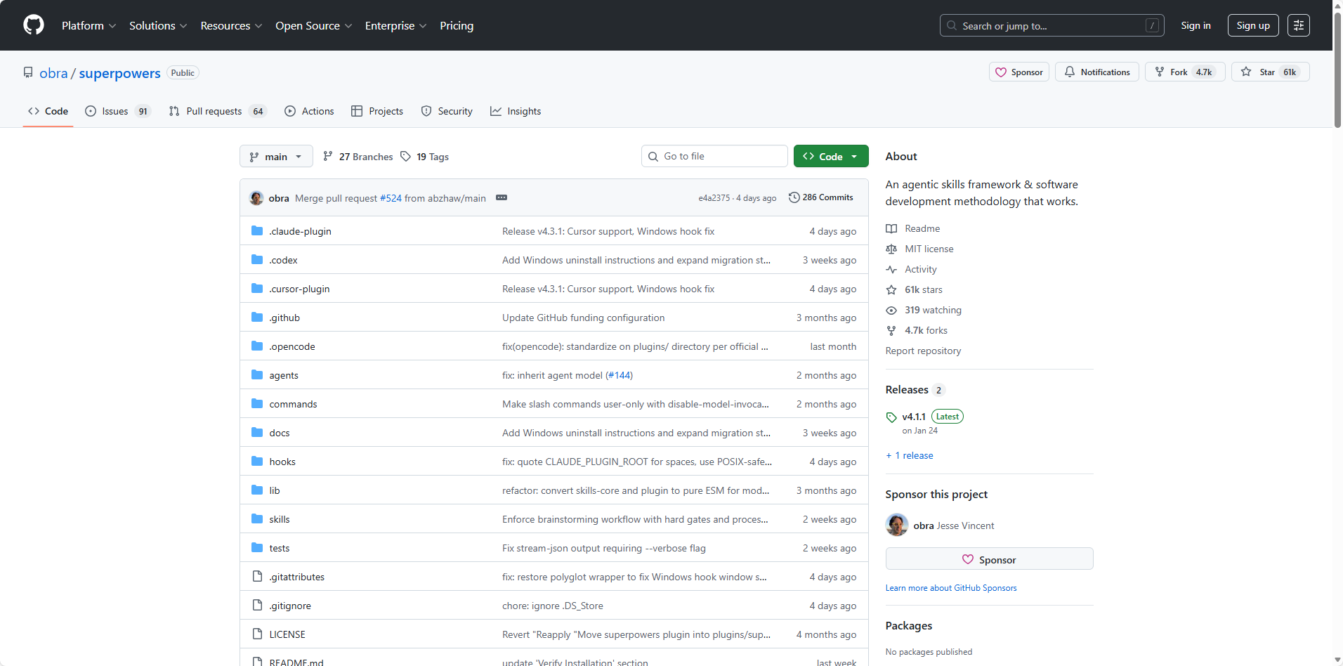Open the MIT license link
The image size is (1343, 666).
pos(929,249)
